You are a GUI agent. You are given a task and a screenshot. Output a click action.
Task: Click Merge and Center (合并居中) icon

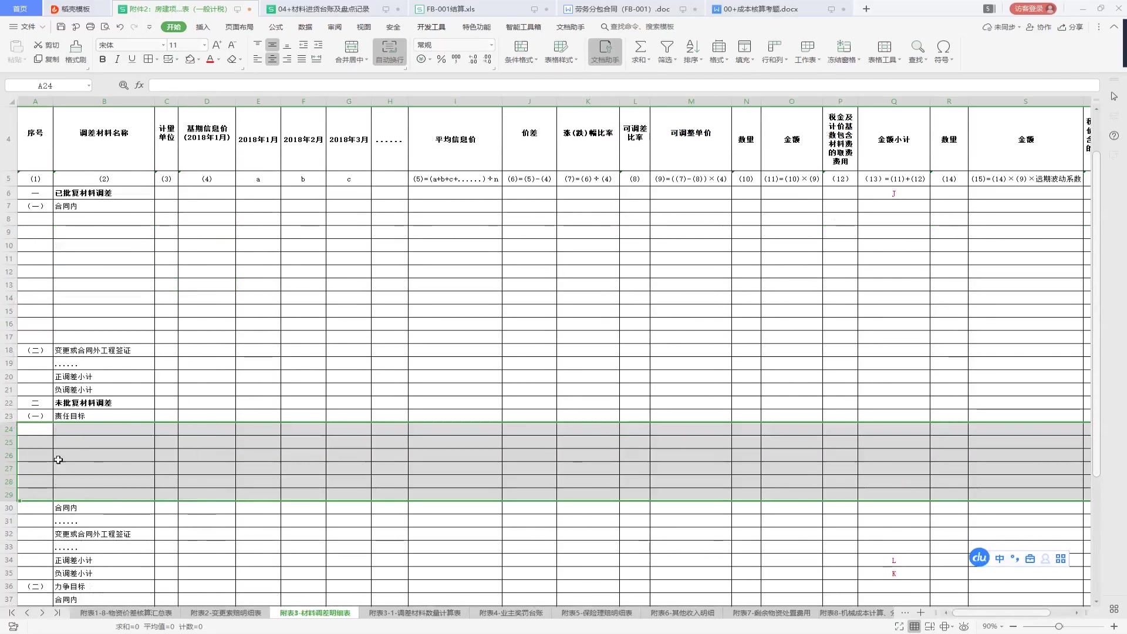(352, 47)
